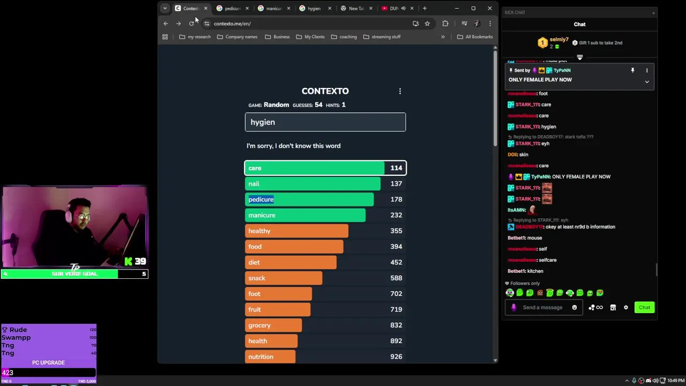This screenshot has width=686, height=386.
Task: Expand the pinned message chevron
Action: click(x=647, y=82)
